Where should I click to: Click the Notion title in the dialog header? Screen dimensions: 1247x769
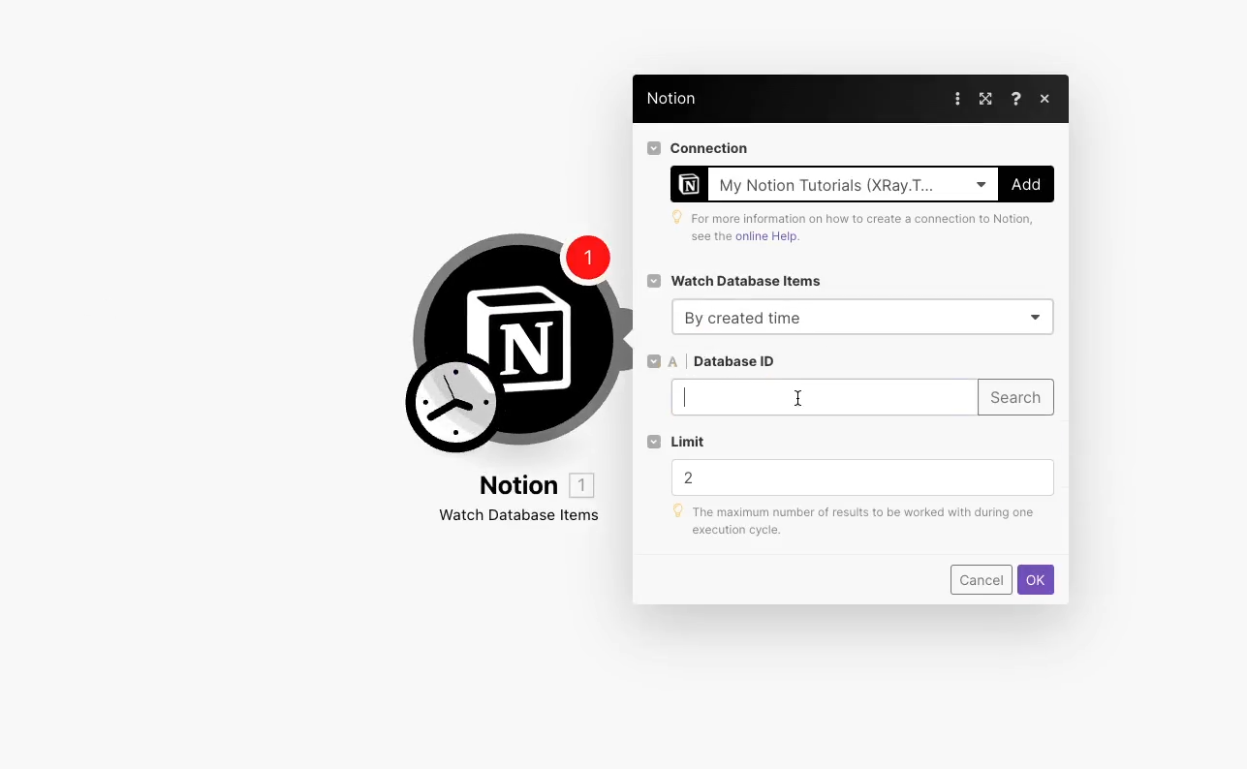[670, 99]
